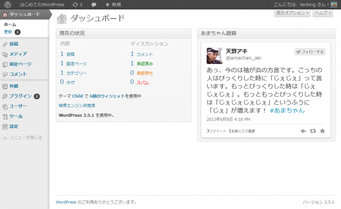Click the プラグイン plug icon

click(x=5, y=96)
